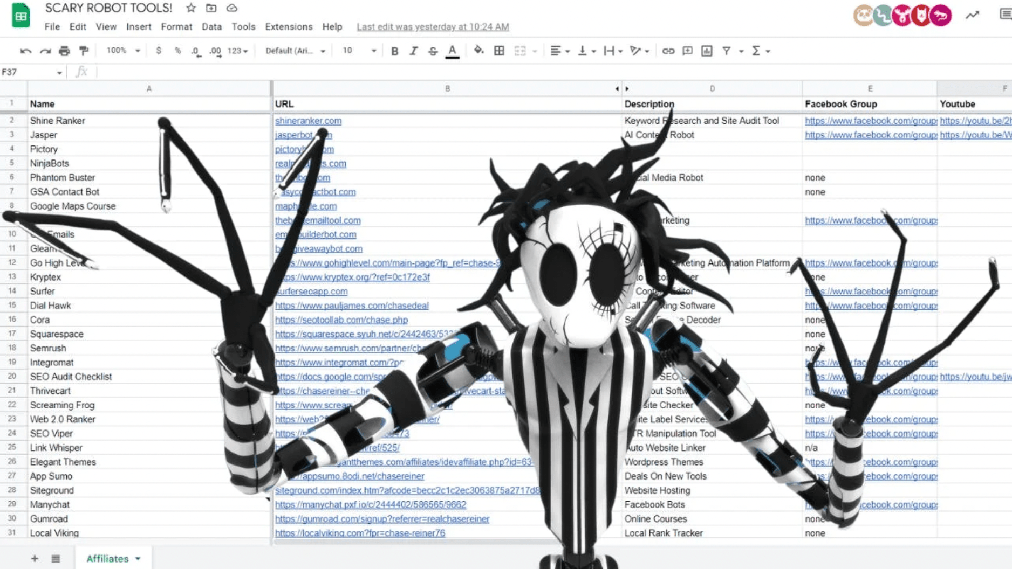
Task: Open the shineranker.com link
Action: pos(308,121)
